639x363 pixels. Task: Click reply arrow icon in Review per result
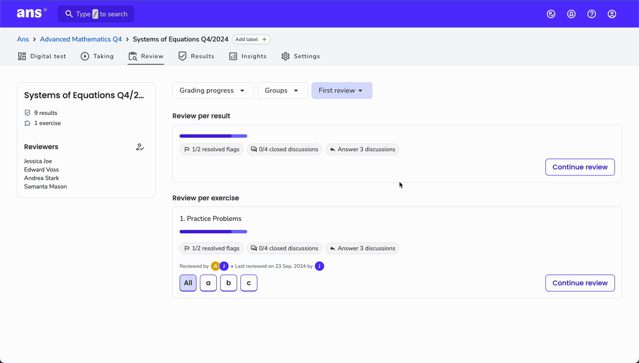coord(333,149)
